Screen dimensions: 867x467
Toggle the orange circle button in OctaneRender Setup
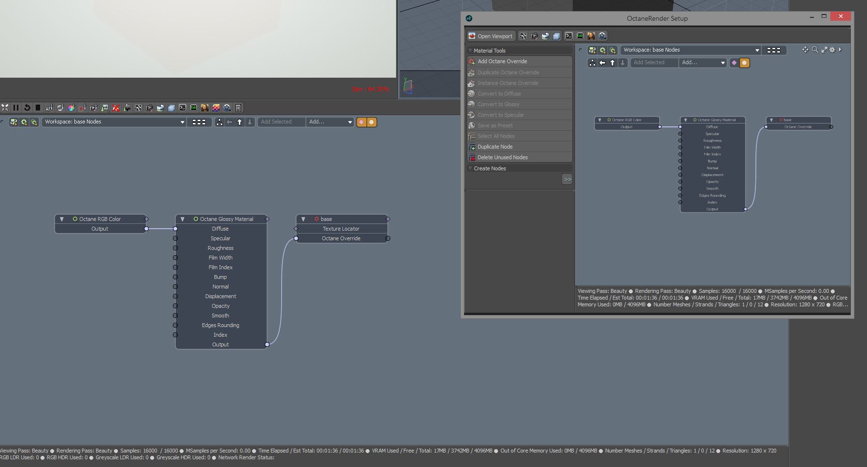pyautogui.click(x=744, y=63)
